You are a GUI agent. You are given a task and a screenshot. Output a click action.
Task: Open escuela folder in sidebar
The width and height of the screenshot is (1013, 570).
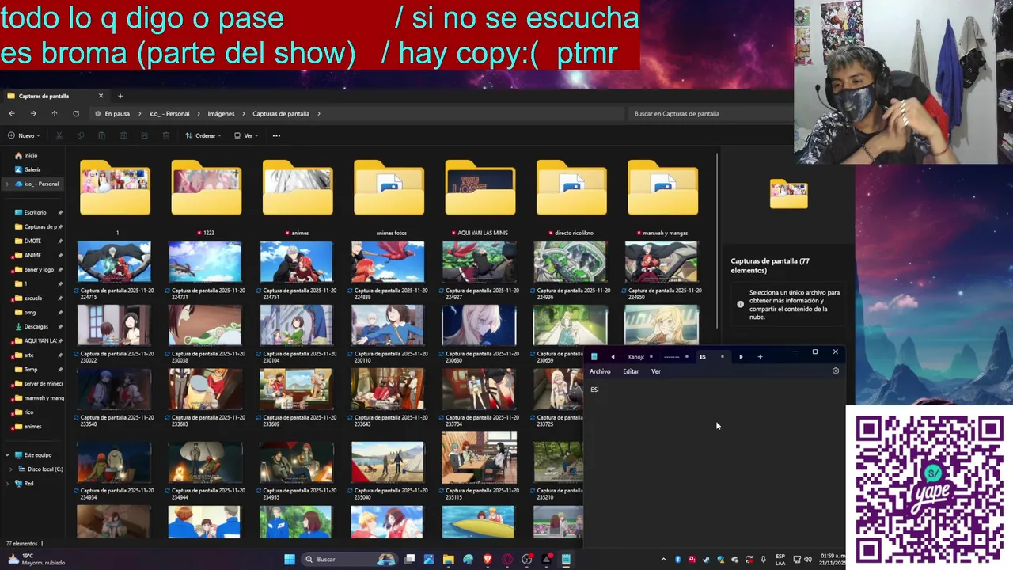pos(32,298)
